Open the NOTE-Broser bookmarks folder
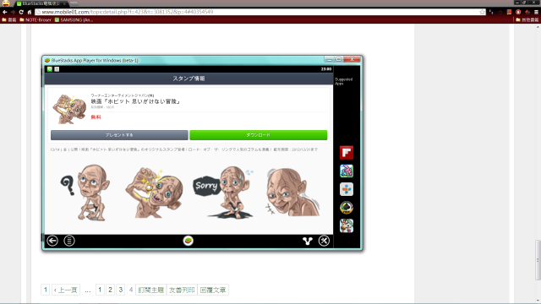 (x=36, y=20)
